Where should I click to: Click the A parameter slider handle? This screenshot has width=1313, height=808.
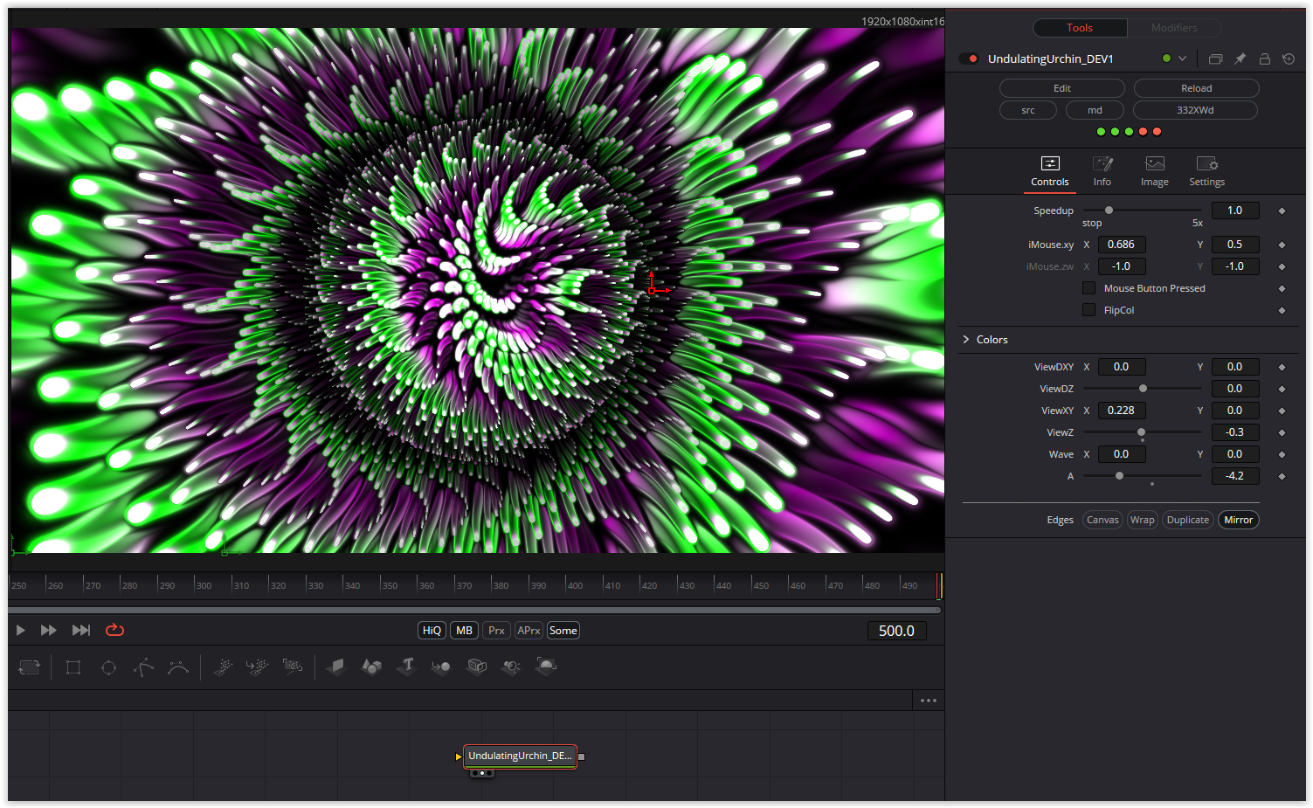click(x=1119, y=476)
